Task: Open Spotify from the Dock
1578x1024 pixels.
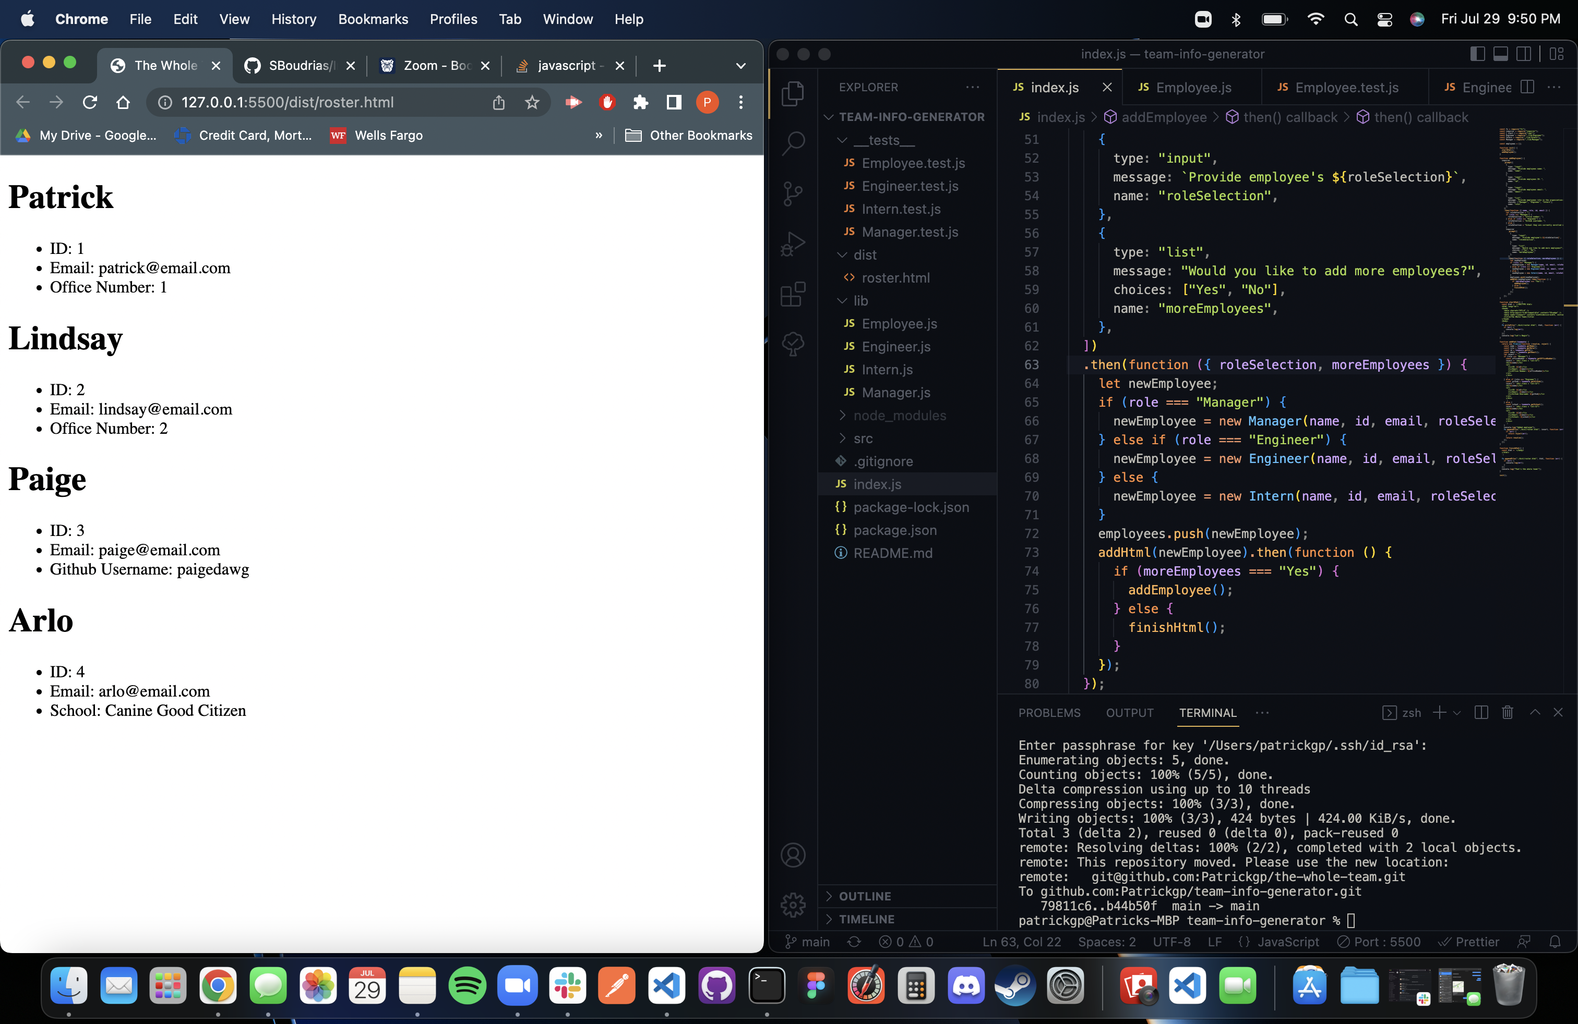Action: click(x=467, y=985)
